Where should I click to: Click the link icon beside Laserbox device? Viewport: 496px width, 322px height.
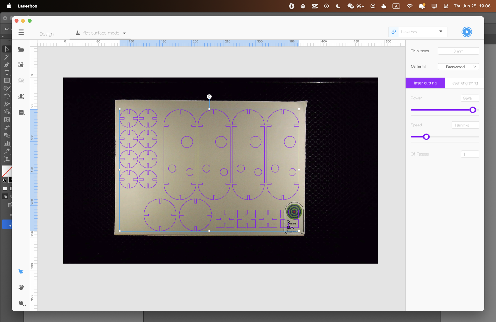pos(394,32)
